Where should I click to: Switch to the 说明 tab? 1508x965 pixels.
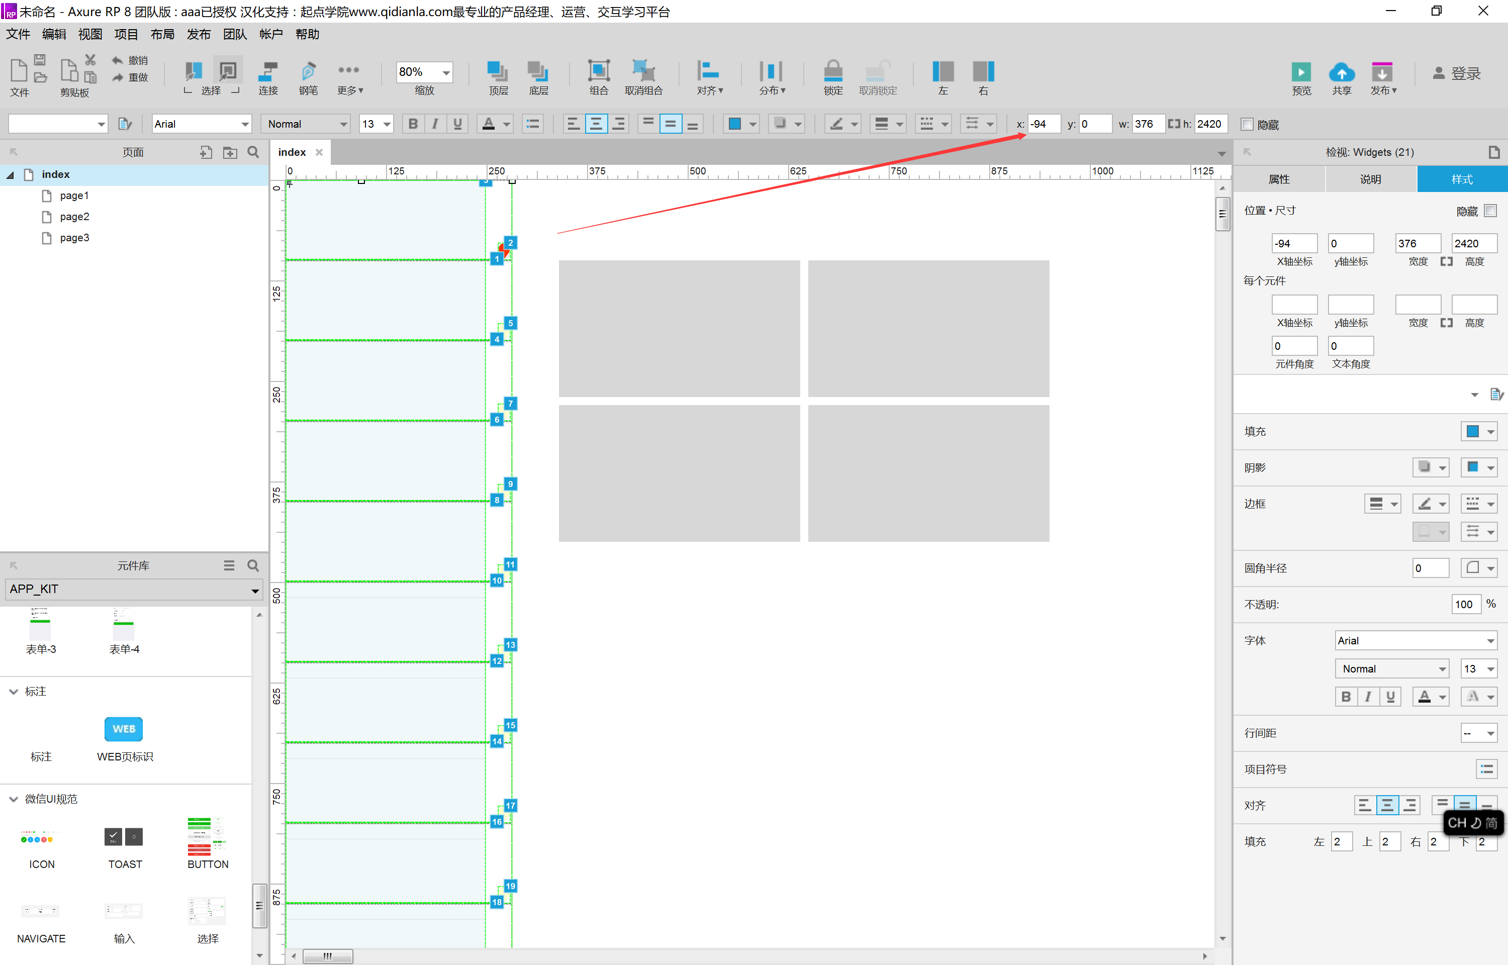(1370, 179)
